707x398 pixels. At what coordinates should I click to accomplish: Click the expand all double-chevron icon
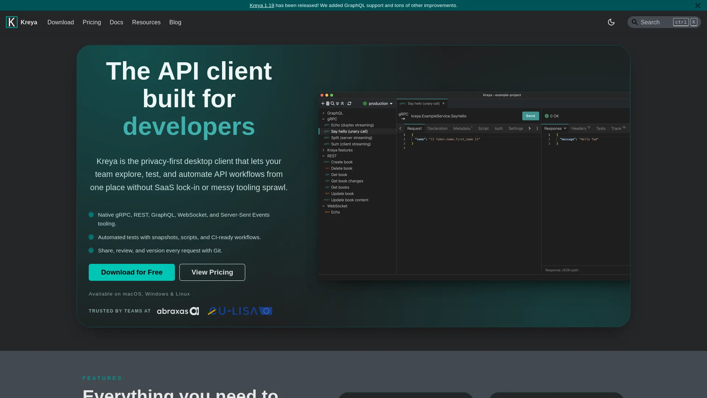[x=337, y=104]
